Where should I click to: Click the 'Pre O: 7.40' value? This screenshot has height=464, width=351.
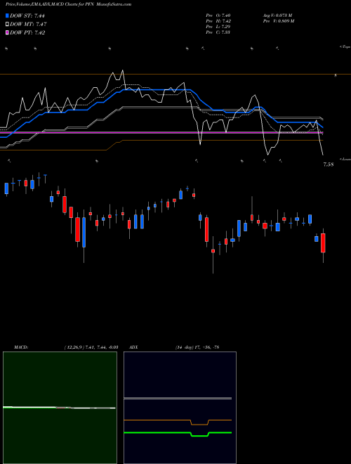click(218, 15)
